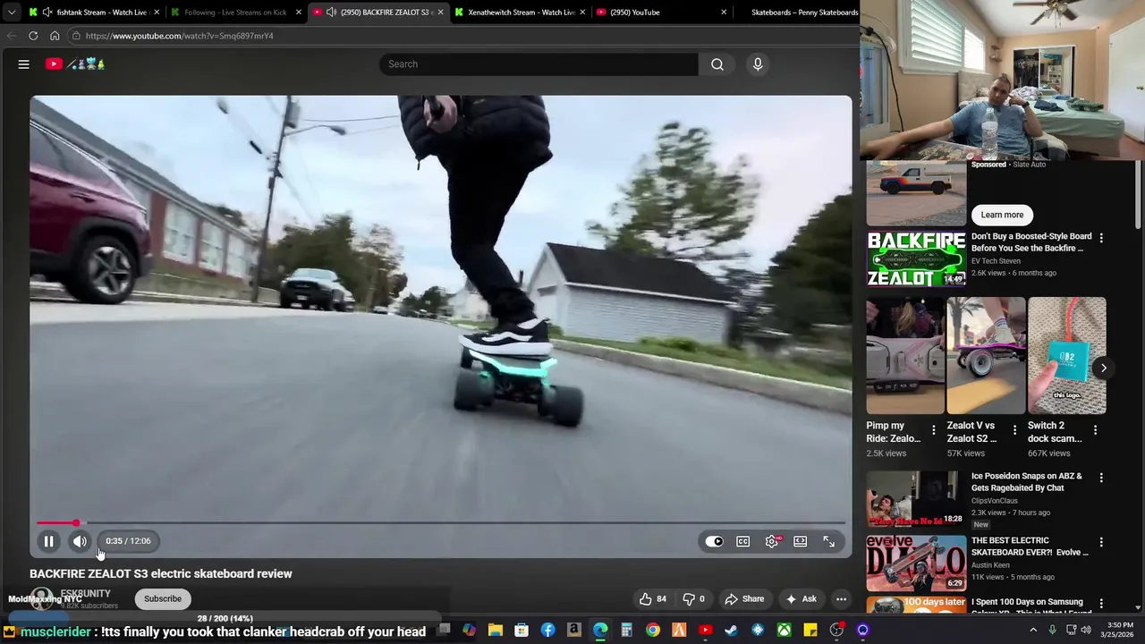Click Learn more on Slate Auto ad

[x=1002, y=215]
